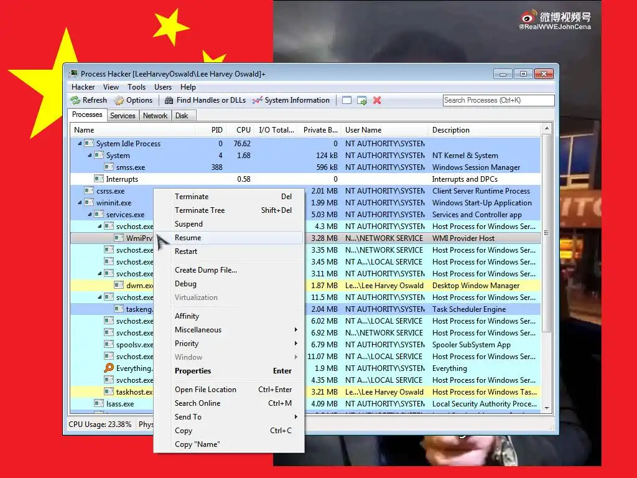Sort by Private B... column header
This screenshot has width=637, height=478.
click(320, 130)
